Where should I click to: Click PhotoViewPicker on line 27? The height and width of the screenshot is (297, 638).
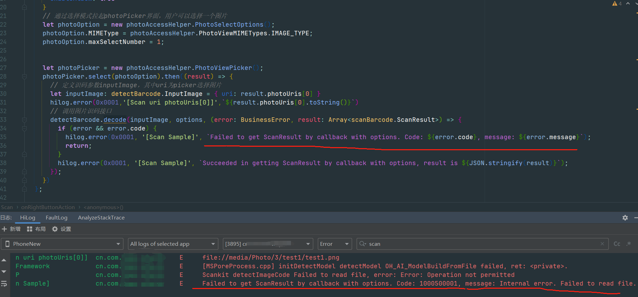[223, 68]
